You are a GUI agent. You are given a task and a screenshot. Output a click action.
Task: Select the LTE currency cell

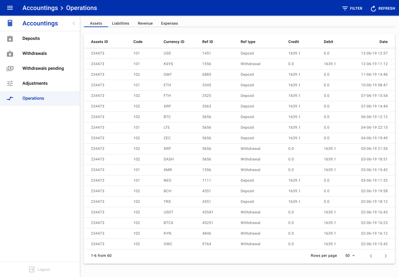[x=167, y=127]
